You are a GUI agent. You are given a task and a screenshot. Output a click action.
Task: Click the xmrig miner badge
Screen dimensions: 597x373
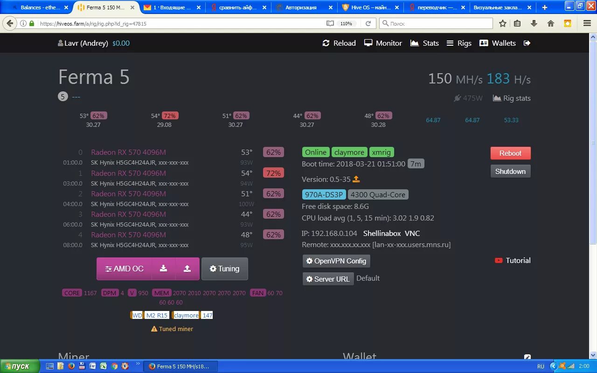click(382, 152)
